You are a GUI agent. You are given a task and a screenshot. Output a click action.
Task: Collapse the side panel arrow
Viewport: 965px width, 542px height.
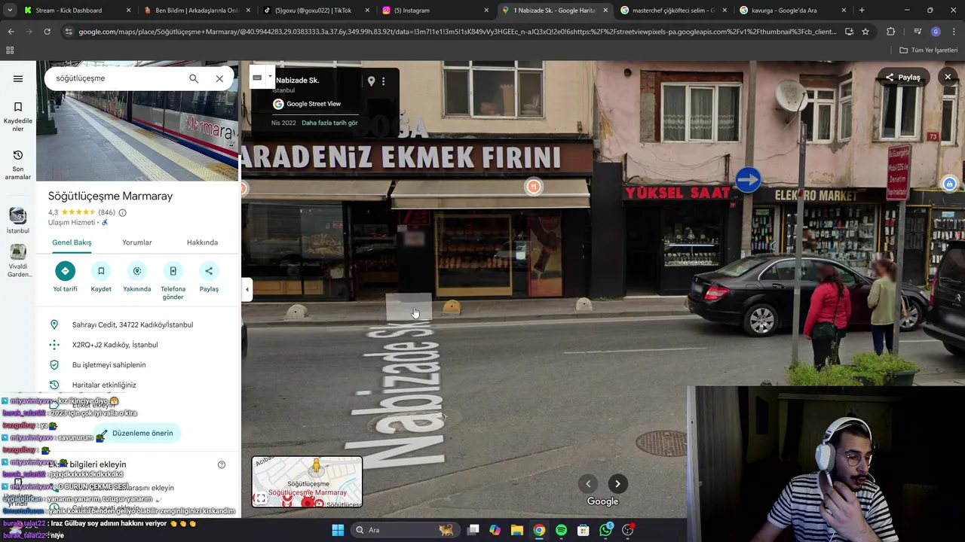pos(247,289)
